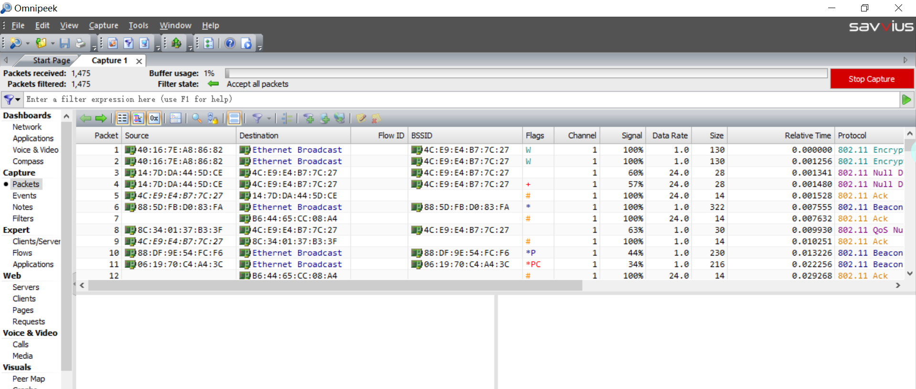
Task: Toggle the packet list view button
Action: (123, 118)
